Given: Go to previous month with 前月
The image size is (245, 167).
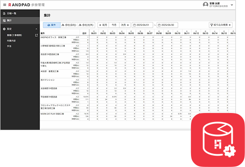Looking at the screenshot, I should pyautogui.click(x=103, y=25).
